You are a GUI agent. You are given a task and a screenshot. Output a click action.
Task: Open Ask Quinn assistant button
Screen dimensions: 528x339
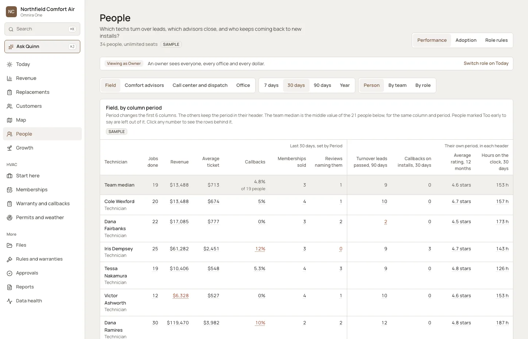(42, 47)
